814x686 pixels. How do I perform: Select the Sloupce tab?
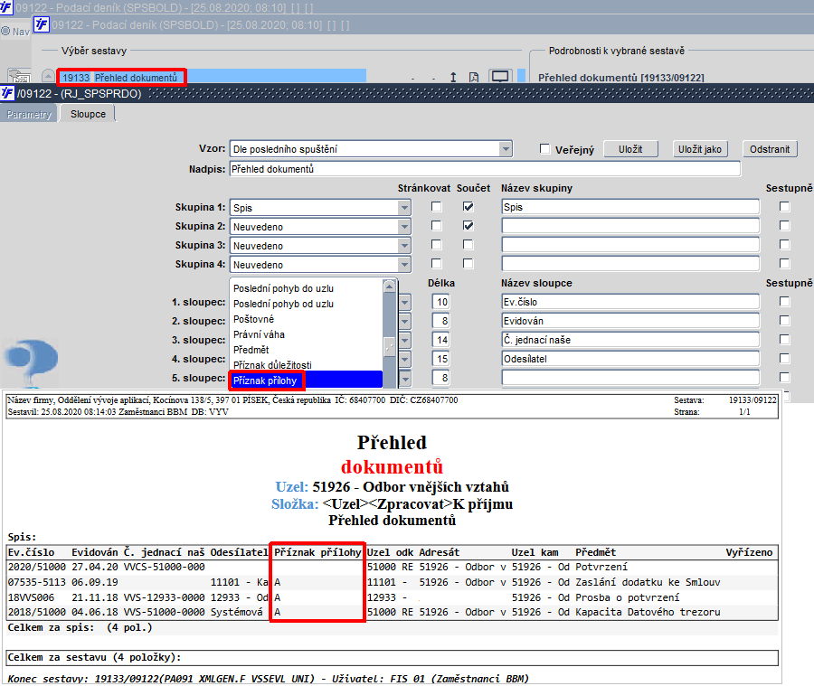(x=88, y=114)
